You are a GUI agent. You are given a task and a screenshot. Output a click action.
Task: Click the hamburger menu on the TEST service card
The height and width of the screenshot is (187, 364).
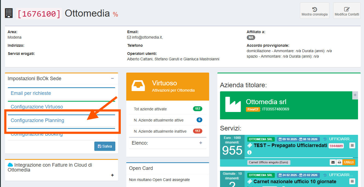[352, 146]
